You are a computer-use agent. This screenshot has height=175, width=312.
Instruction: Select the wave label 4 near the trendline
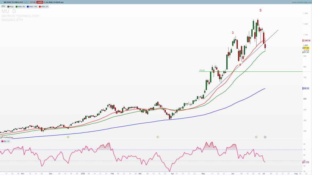click(240, 64)
